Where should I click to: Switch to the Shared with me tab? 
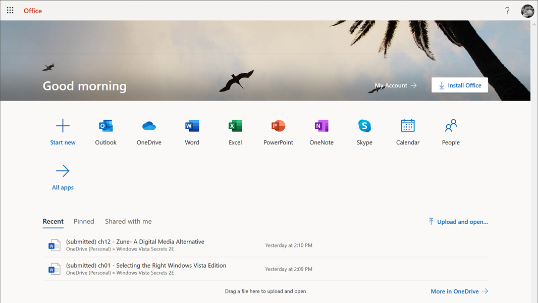click(x=128, y=221)
